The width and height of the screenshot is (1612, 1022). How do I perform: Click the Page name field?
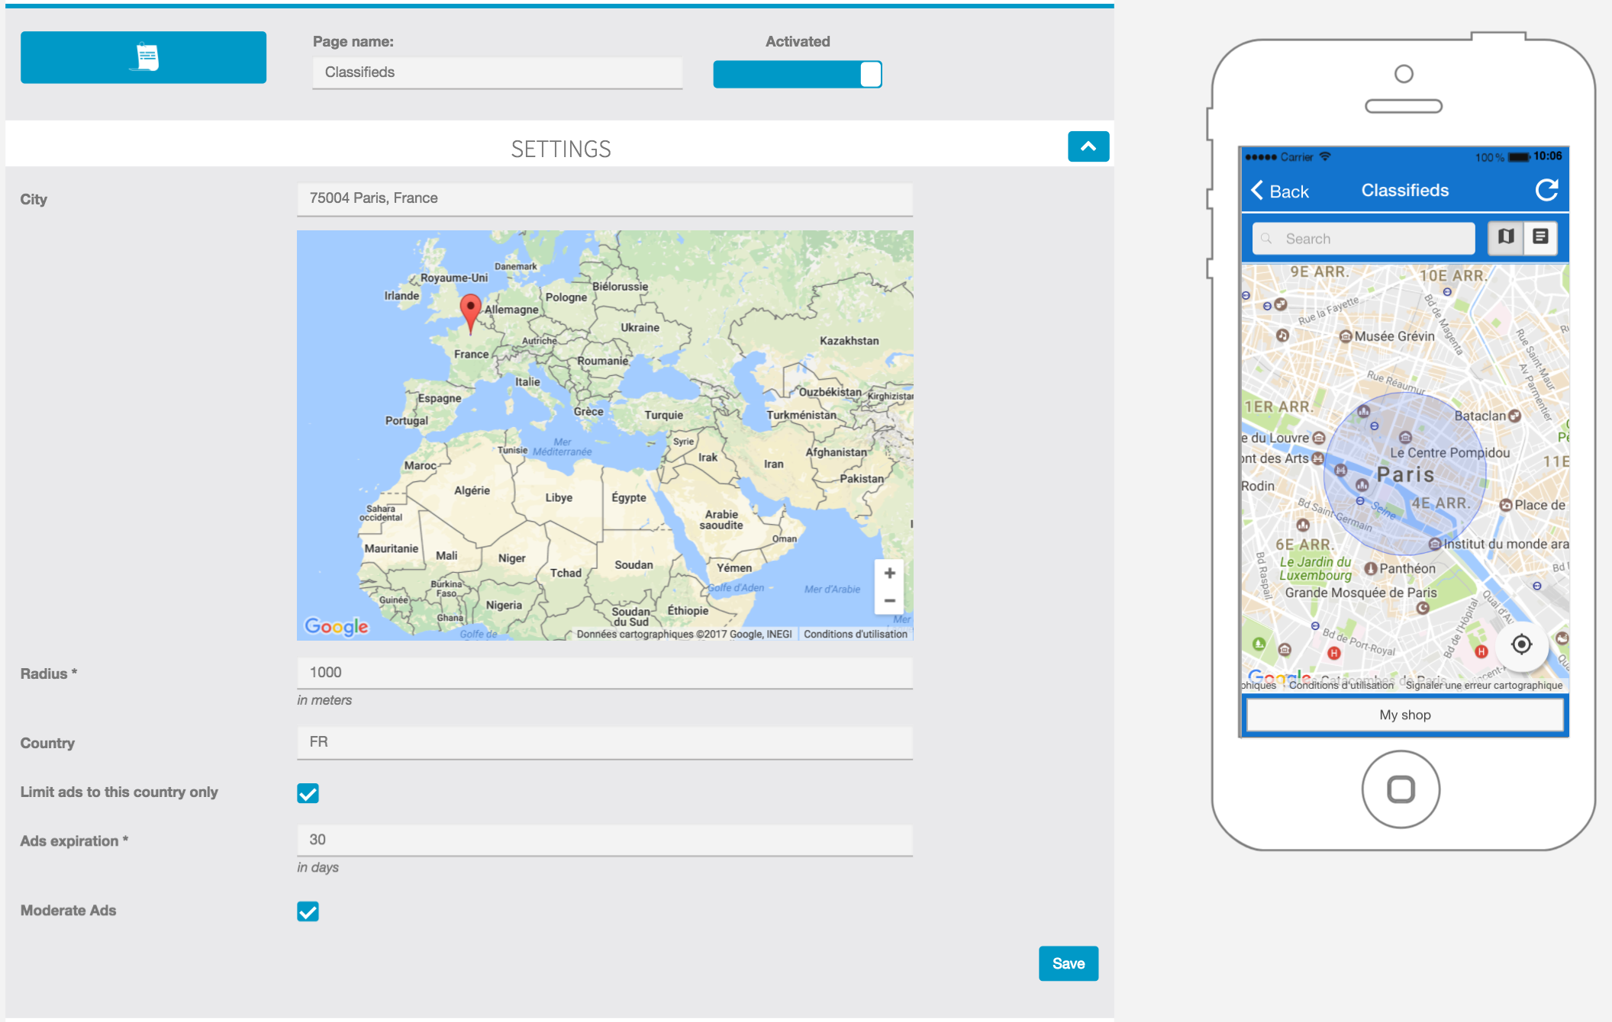(497, 72)
